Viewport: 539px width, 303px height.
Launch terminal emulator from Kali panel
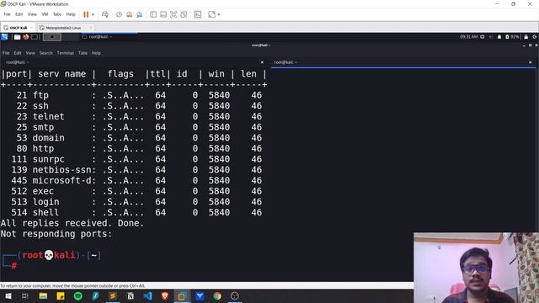pyautogui.click(x=35, y=37)
